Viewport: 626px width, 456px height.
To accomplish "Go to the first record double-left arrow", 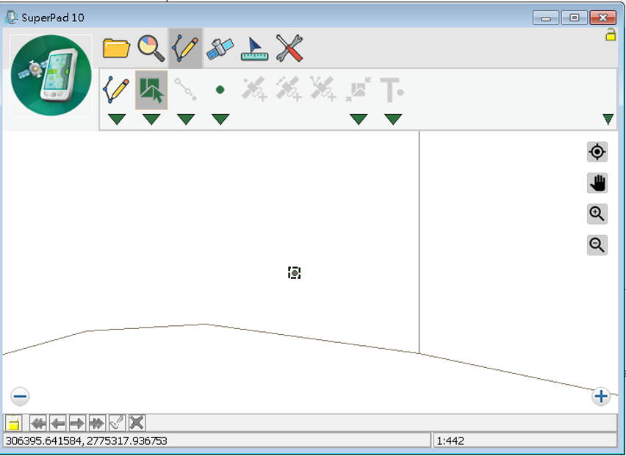I will coord(38,423).
